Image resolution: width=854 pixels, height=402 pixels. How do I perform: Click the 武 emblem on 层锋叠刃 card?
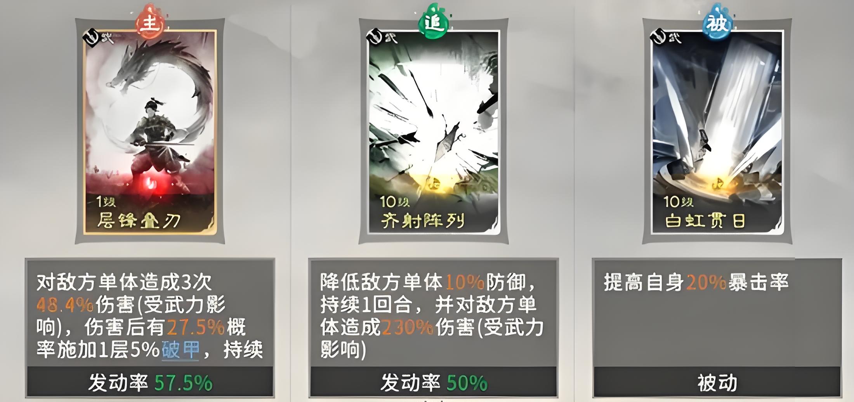[x=97, y=38]
